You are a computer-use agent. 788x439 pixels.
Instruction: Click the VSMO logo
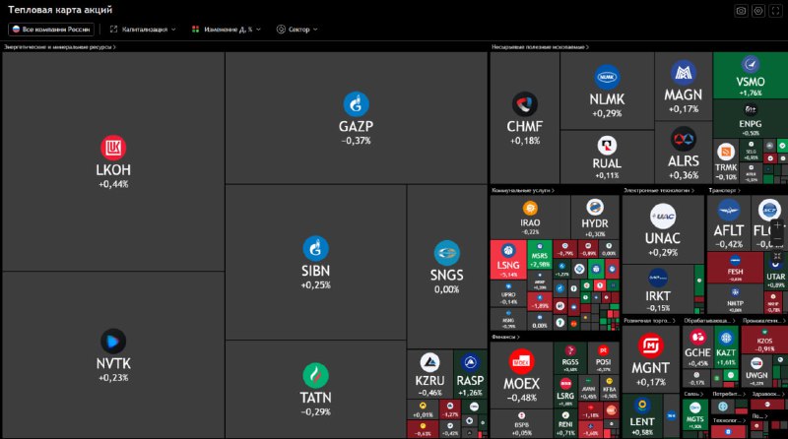[x=751, y=65]
